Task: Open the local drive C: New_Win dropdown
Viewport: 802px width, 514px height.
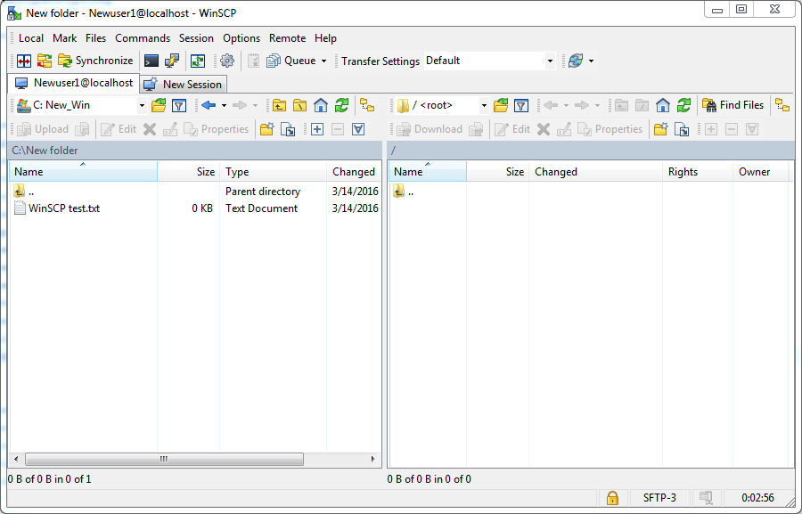Action: (x=142, y=105)
